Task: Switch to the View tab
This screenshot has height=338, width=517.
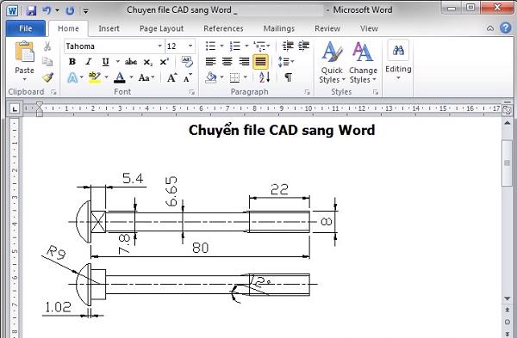Action: 369,28
